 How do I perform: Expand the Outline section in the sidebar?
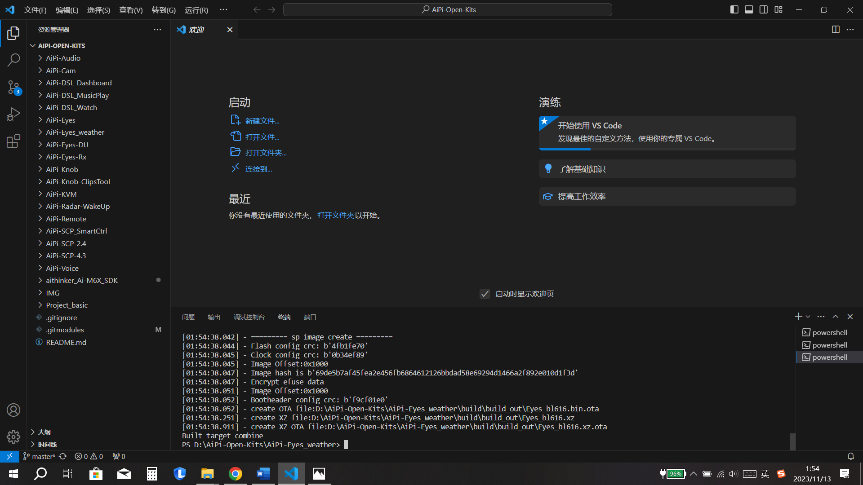tap(98, 432)
